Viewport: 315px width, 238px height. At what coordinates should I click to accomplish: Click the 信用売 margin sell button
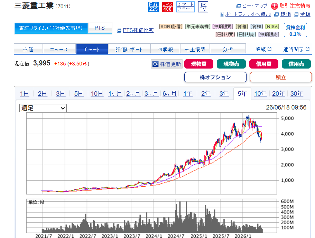click(296, 64)
